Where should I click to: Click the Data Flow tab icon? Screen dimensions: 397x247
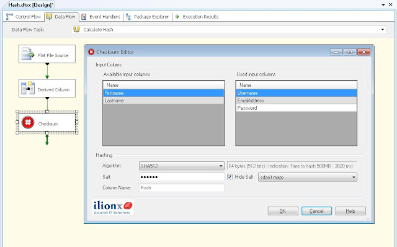click(x=49, y=17)
